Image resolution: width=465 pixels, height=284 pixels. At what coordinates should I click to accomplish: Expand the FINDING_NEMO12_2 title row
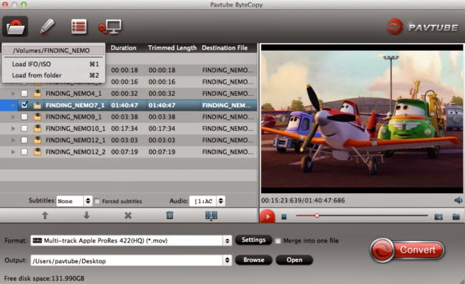point(13,152)
